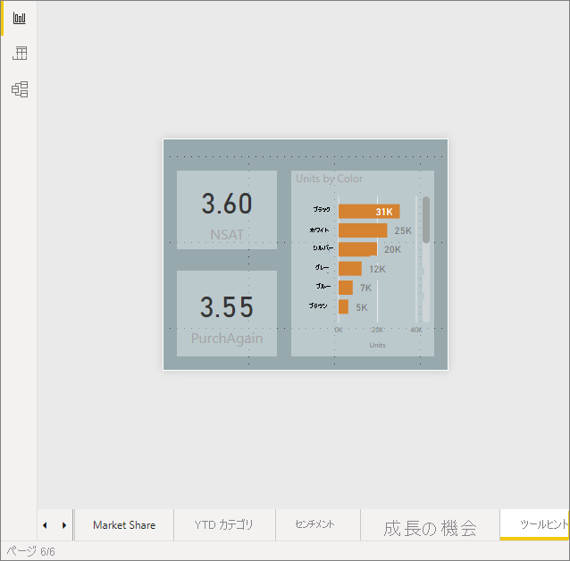Go to next page tabs arrow
The image size is (570, 561).
click(x=64, y=525)
